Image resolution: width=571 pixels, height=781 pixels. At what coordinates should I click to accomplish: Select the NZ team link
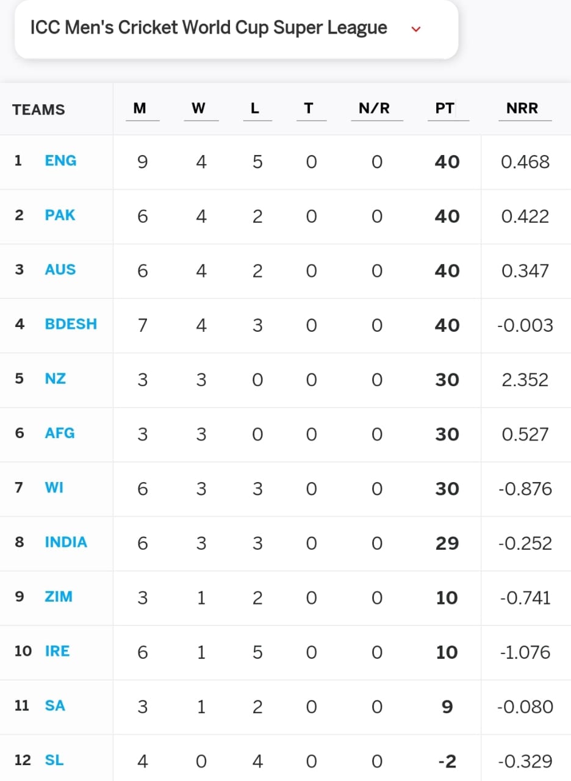tap(56, 378)
